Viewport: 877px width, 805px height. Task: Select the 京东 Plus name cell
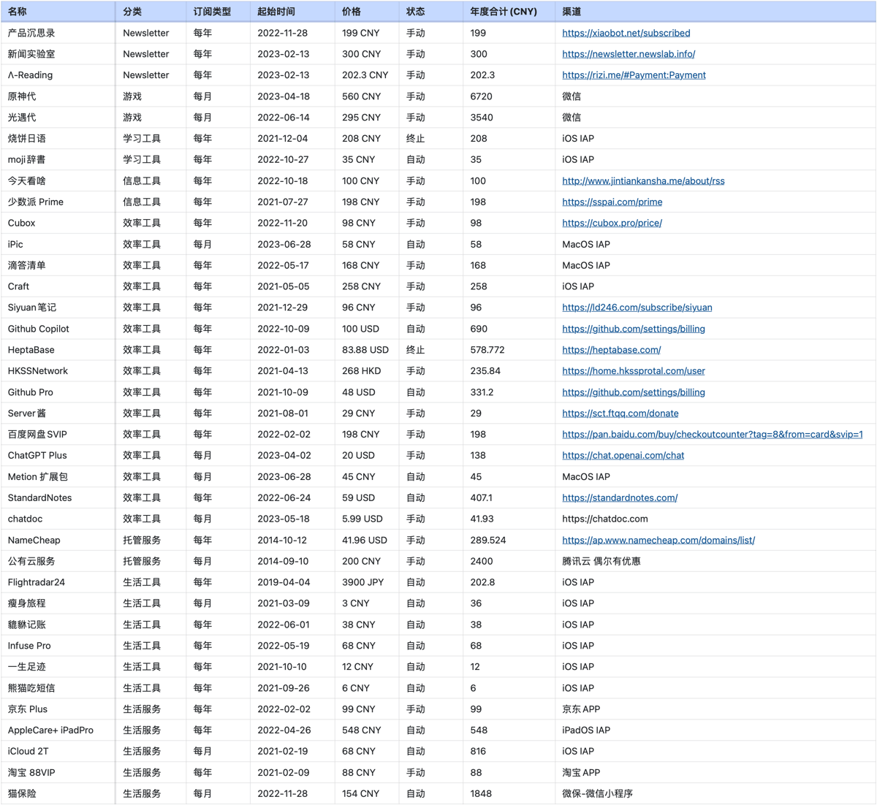(x=58, y=709)
